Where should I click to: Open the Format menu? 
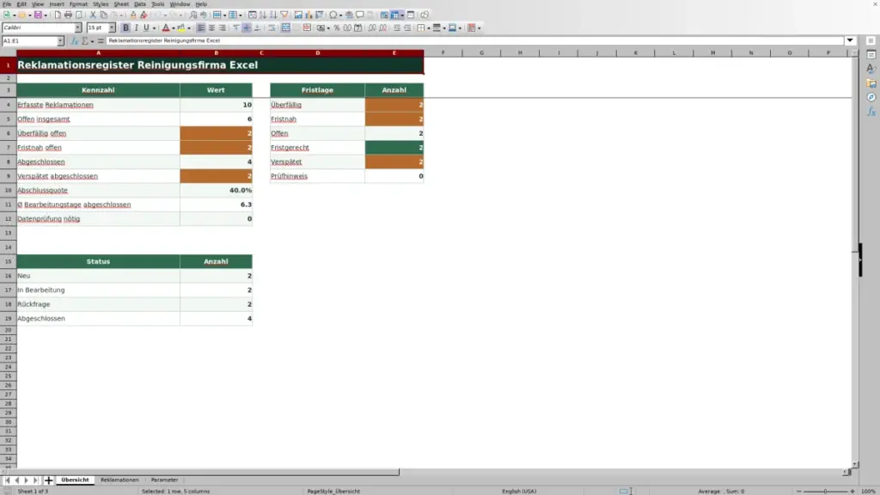pyautogui.click(x=78, y=4)
